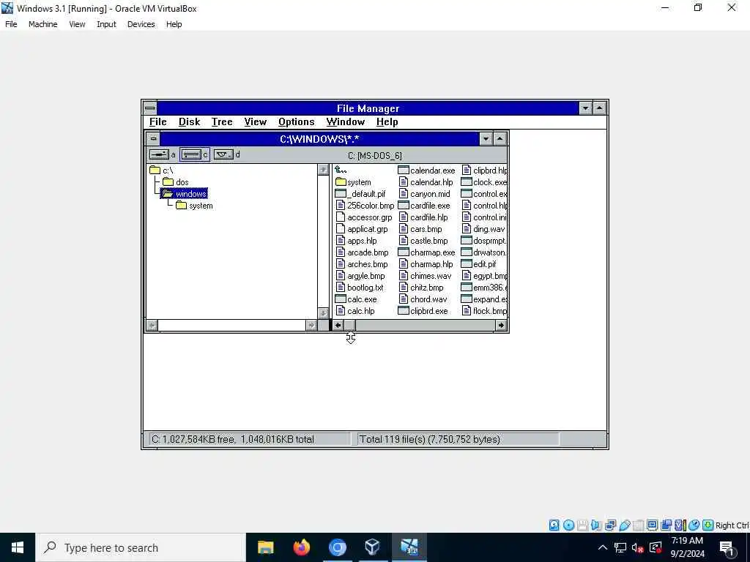Select edit.pif file

(x=479, y=264)
